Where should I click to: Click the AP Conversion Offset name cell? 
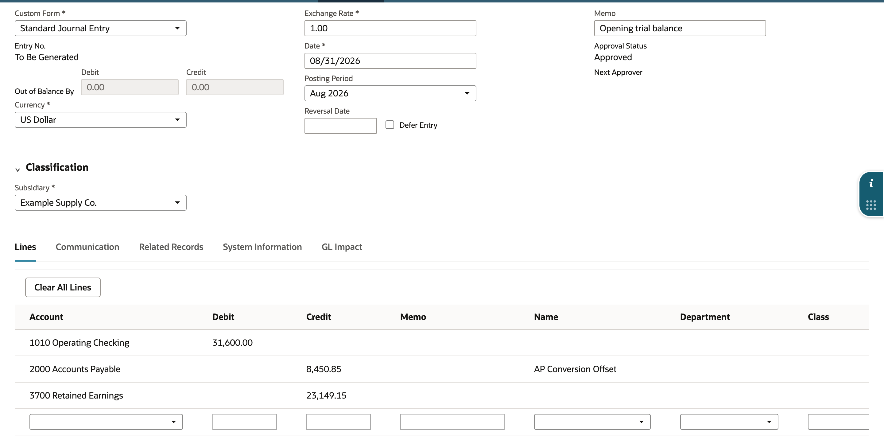point(575,369)
